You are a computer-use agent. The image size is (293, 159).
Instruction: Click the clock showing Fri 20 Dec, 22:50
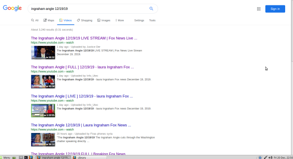pyautogui.click(x=283, y=157)
